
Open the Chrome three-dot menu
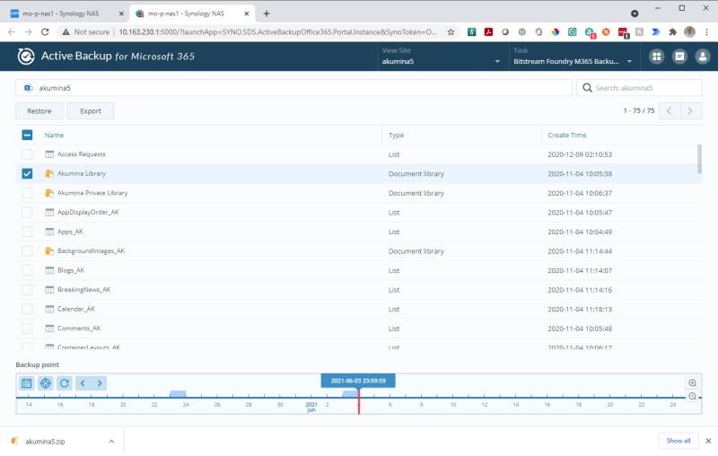(x=706, y=32)
